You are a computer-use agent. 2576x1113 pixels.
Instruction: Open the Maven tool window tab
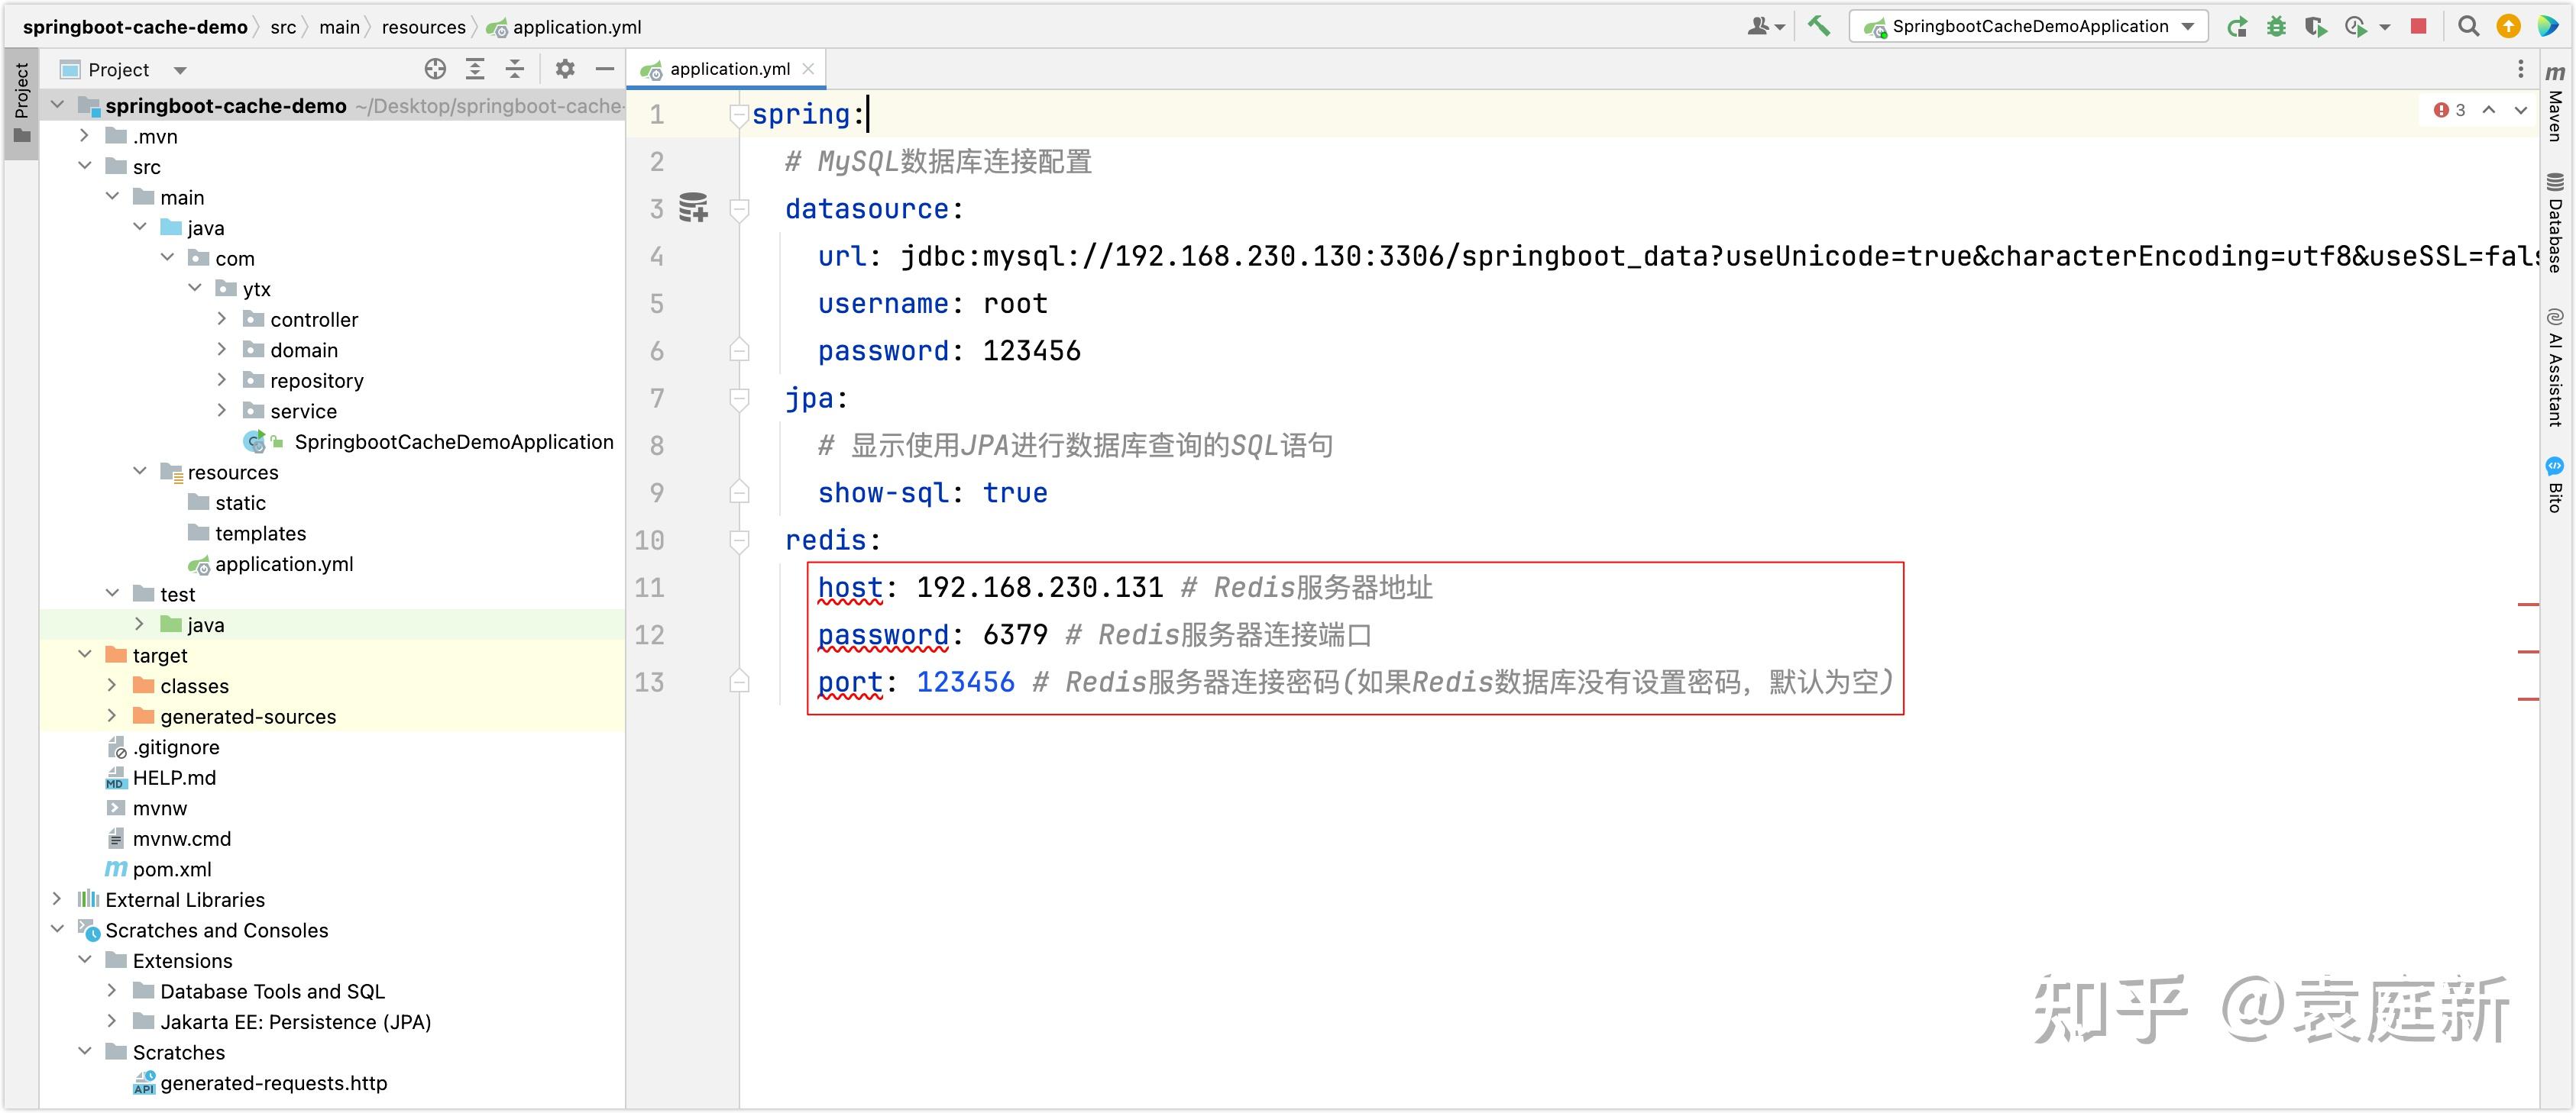point(2555,104)
